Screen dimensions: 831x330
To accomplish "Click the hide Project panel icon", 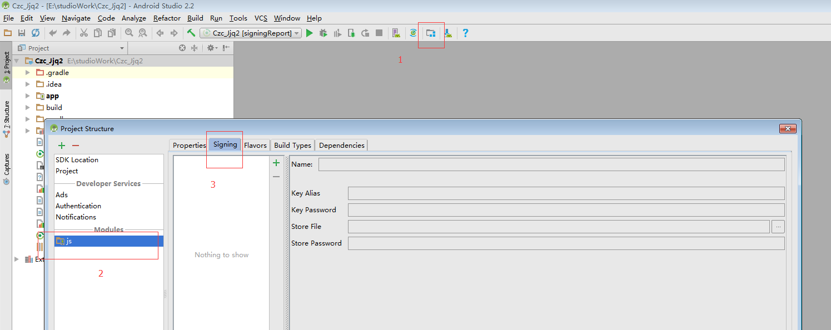I will (226, 48).
